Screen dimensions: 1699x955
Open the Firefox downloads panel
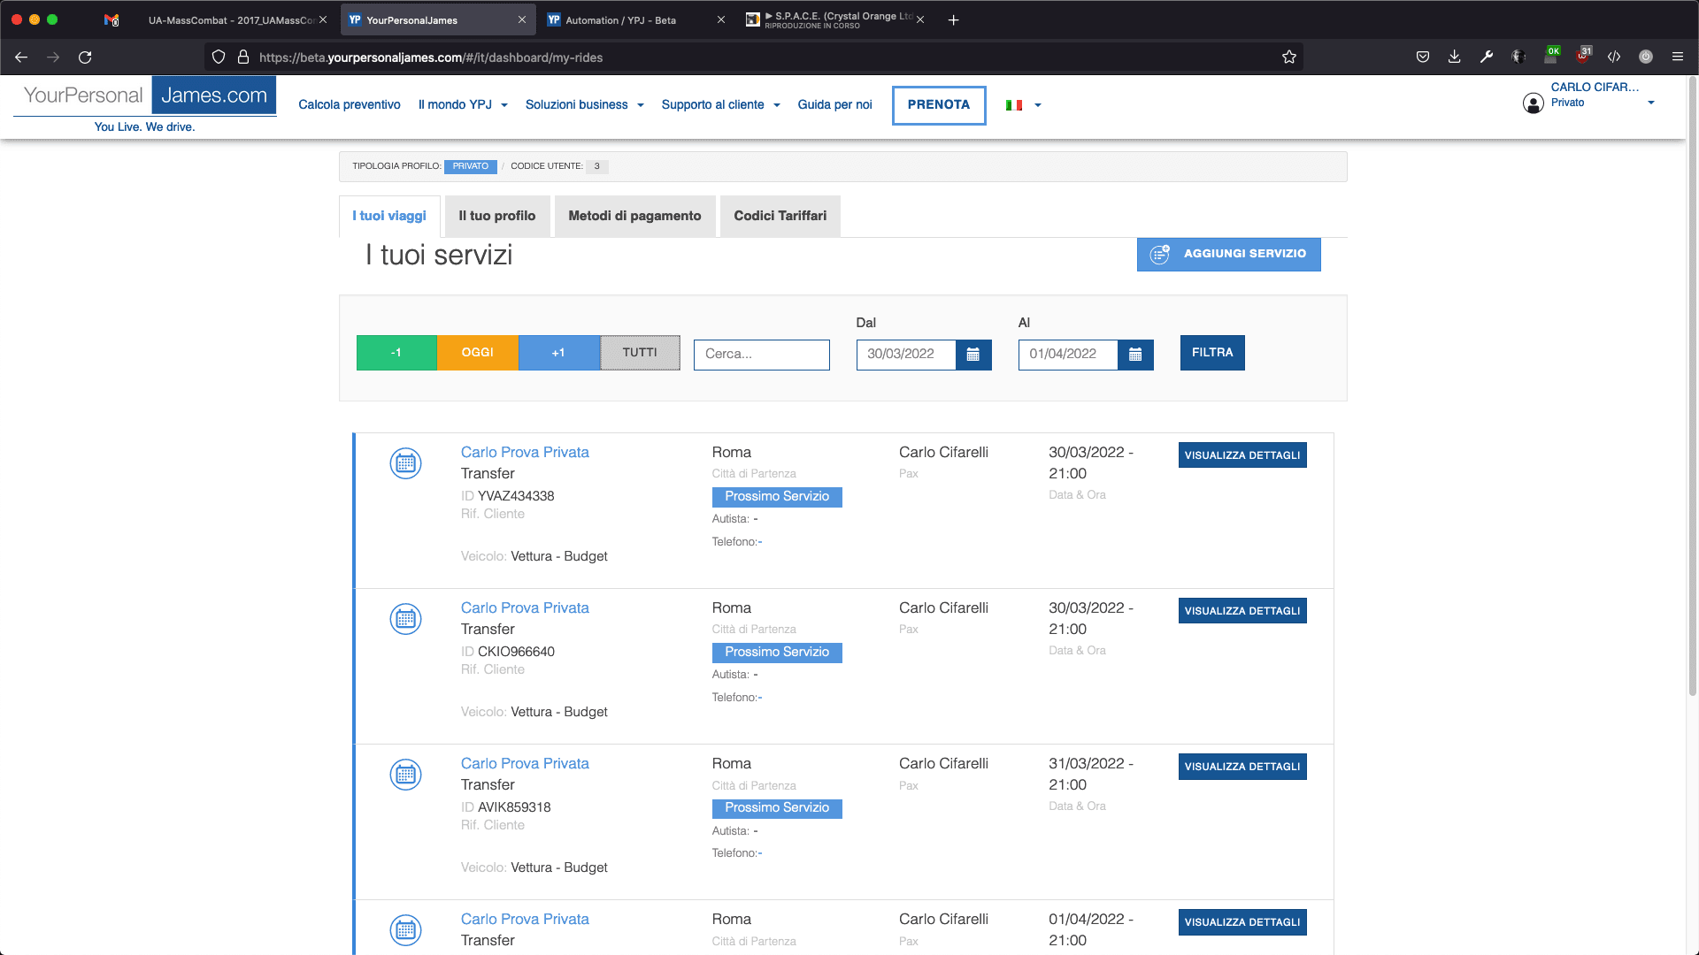[x=1454, y=57]
